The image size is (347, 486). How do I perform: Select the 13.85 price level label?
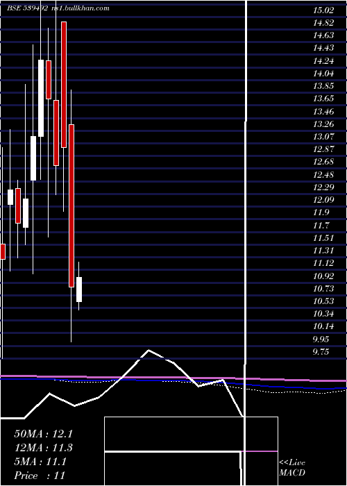pos(323,86)
